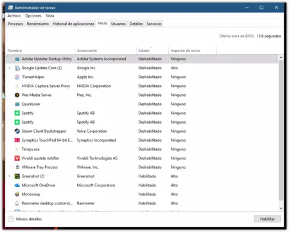
Task: Click the Vivaldi update notifier icon
Action: pos(17,158)
